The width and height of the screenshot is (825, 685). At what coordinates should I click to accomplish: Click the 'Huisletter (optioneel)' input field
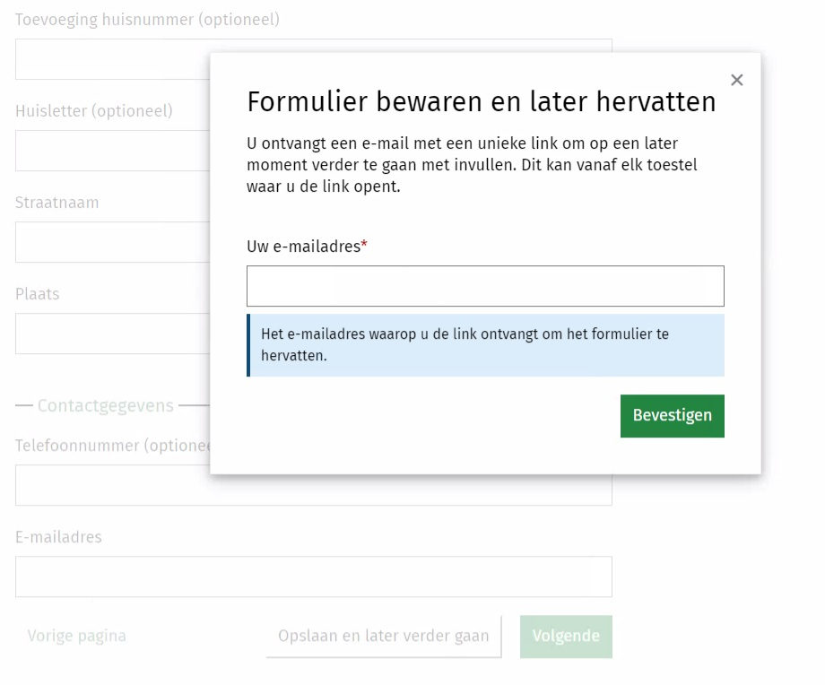click(x=108, y=151)
